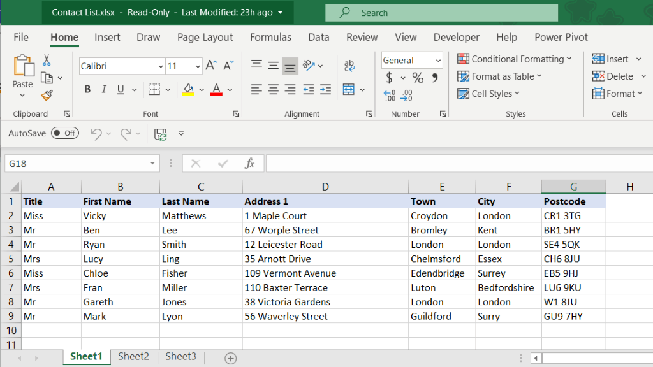Open Conditional Formatting options
This screenshot has width=653, height=367.
coord(515,59)
